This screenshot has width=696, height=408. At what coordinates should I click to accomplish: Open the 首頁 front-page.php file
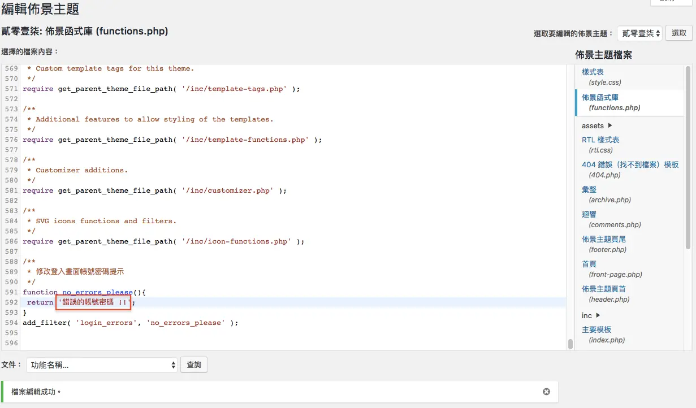(x=589, y=264)
